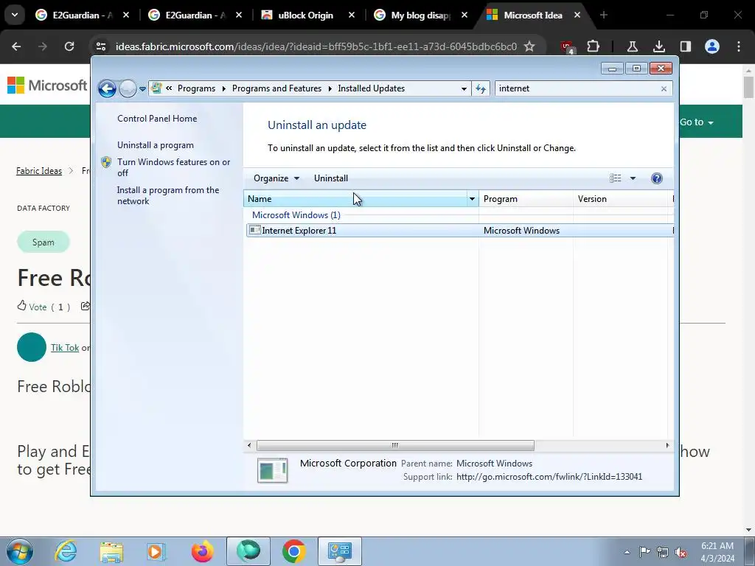
Task: Click the volume icon in the system tray
Action: tap(681, 552)
